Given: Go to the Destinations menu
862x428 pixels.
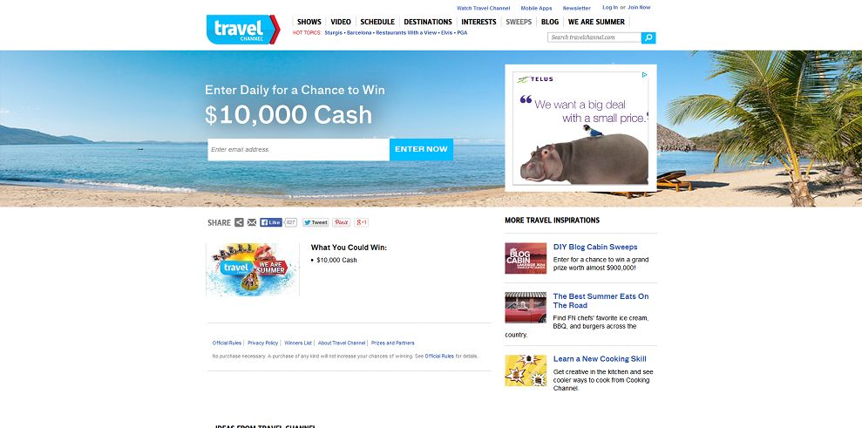Looking at the screenshot, I should 428,22.
